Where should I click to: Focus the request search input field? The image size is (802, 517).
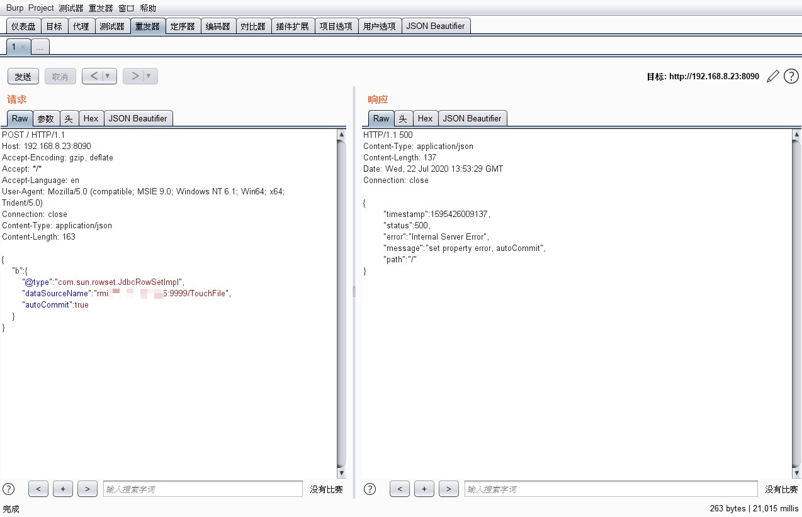click(203, 489)
